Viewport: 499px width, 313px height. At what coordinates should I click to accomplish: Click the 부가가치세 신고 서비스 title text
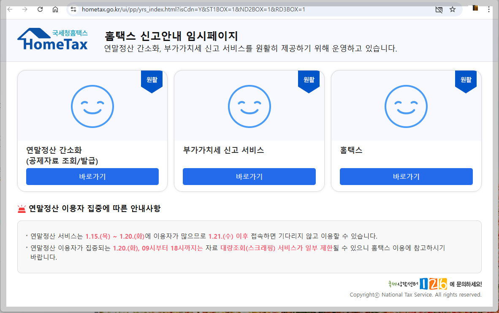pyautogui.click(x=223, y=150)
